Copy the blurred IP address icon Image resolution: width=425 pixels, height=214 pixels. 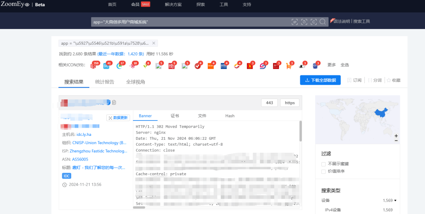coord(114,102)
